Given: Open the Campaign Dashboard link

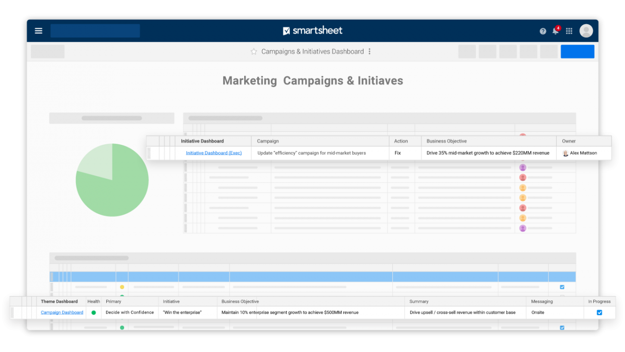Looking at the screenshot, I should coord(62,312).
